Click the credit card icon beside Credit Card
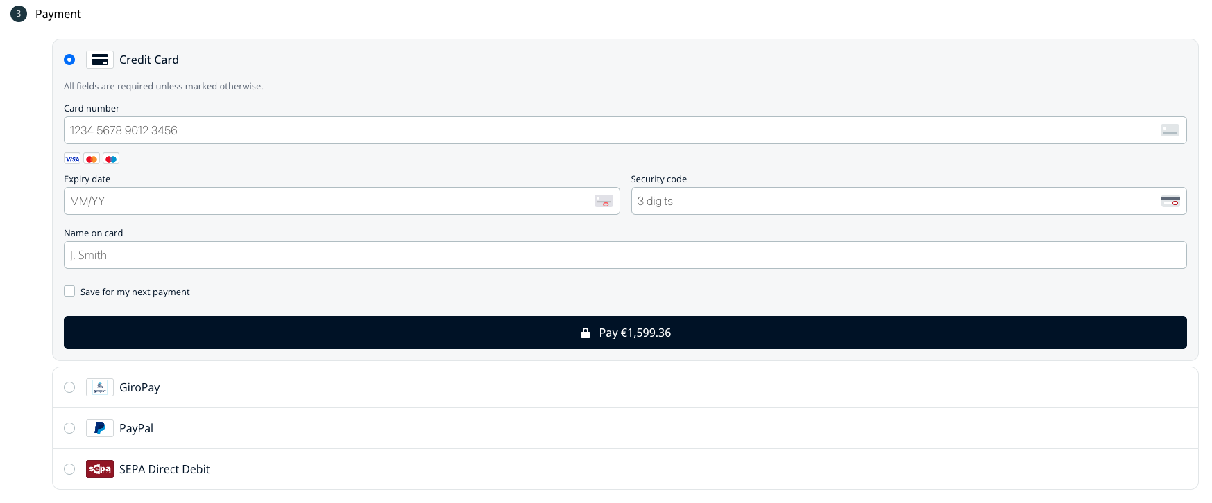The image size is (1212, 503). (x=100, y=60)
